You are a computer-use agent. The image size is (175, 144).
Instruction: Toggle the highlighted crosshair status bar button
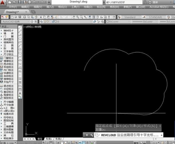click(x=80, y=143)
